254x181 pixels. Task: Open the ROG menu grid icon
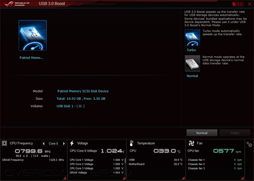(238, 4)
